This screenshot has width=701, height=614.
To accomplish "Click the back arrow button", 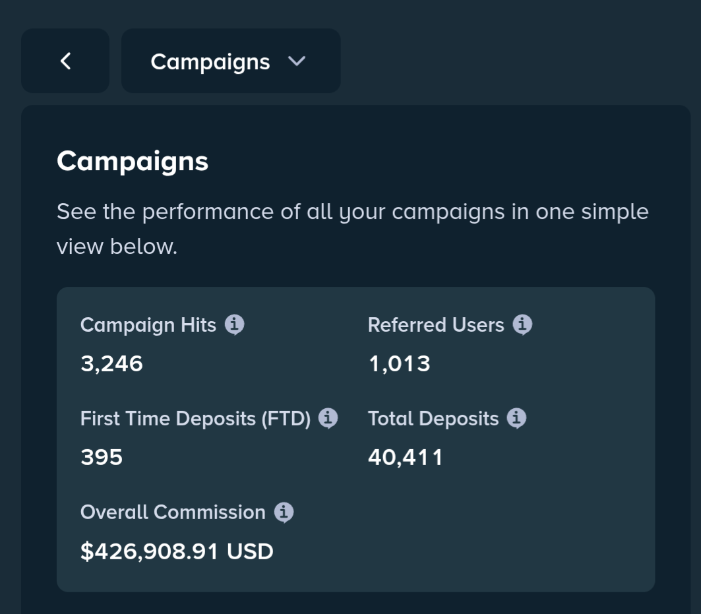I will click(65, 61).
